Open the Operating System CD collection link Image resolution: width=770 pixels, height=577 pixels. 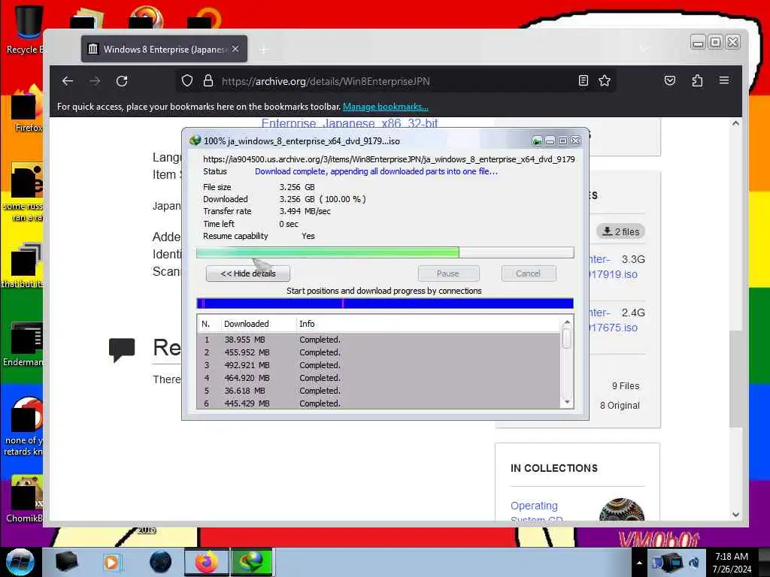tap(535, 511)
